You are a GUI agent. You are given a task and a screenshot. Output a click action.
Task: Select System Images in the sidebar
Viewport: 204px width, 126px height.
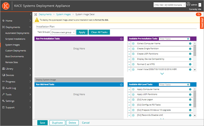12,45
